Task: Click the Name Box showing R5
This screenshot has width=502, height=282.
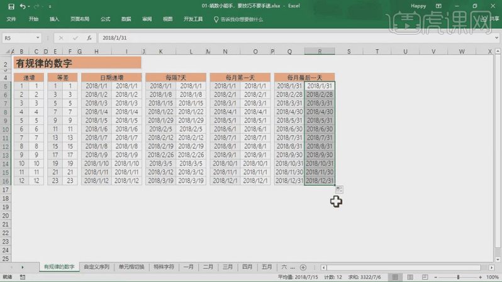Action: 19,38
